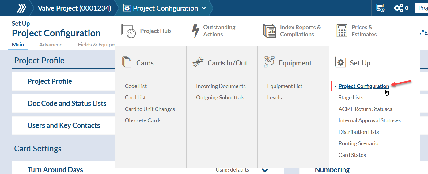This screenshot has height=174, width=428.
Task: Select Incoming Documents menu entry
Action: click(221, 86)
